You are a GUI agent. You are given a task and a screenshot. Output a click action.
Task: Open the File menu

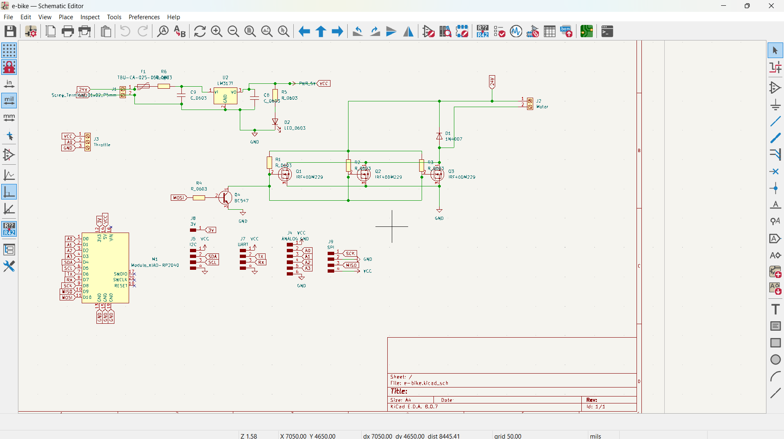[8, 17]
